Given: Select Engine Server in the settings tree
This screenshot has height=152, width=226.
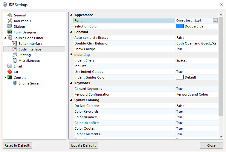Looking at the screenshot, I should [x=29, y=83].
